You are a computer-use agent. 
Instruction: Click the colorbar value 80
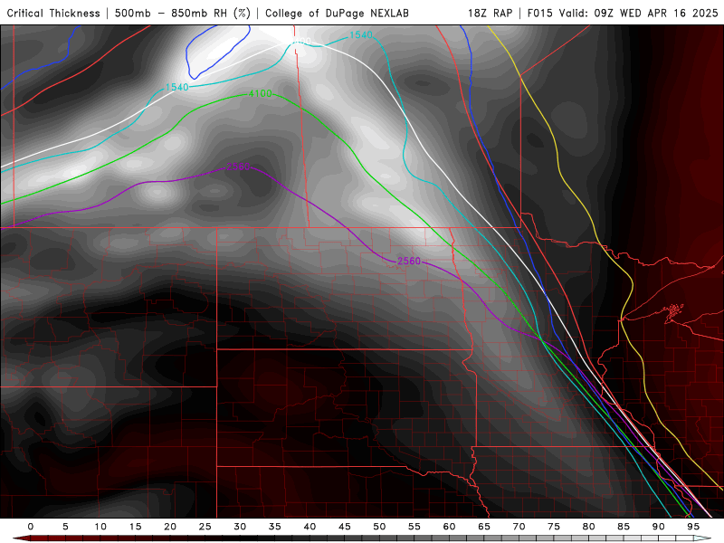point(589,527)
